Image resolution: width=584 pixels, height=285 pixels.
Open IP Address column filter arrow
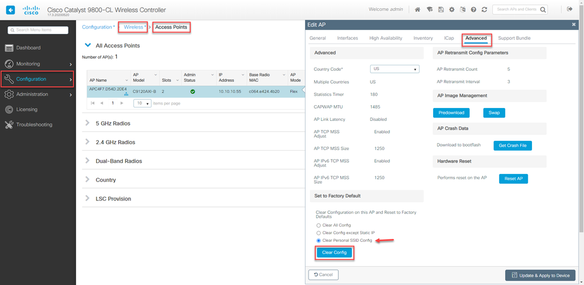[243, 74]
